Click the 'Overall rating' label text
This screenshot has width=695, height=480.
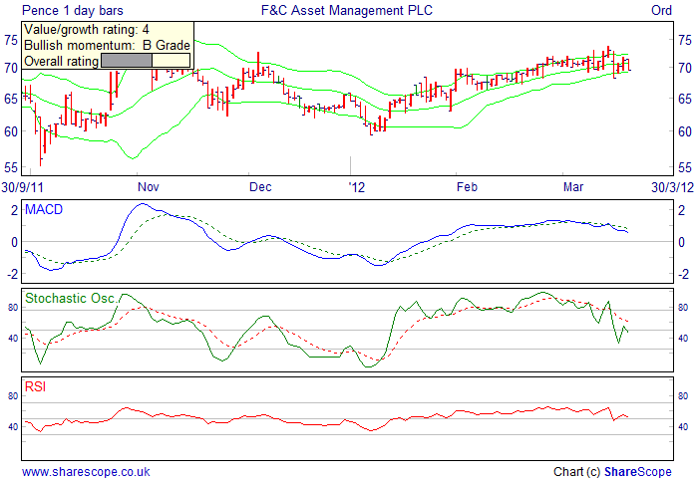(x=61, y=61)
